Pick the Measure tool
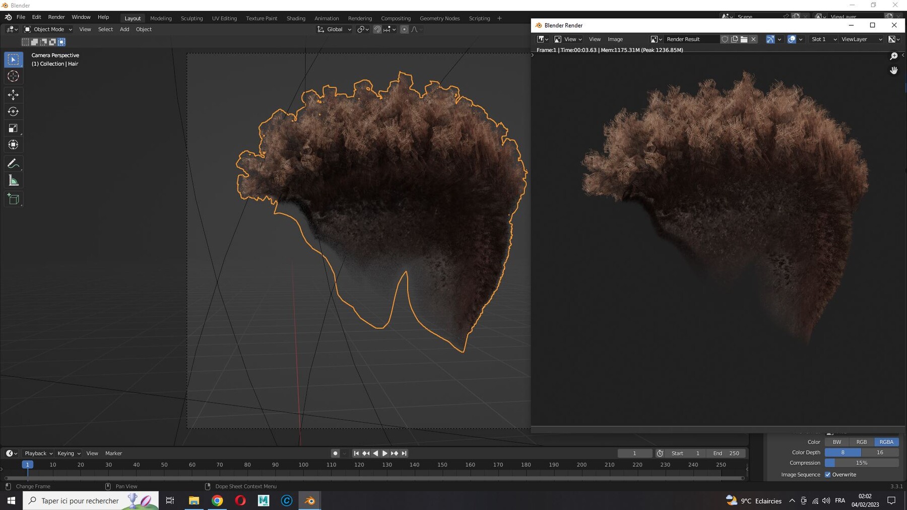Viewport: 907px width, 510px height. point(14,180)
